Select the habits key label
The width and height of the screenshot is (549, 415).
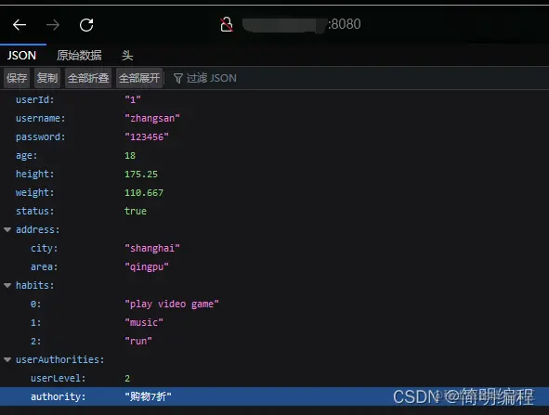coord(35,285)
